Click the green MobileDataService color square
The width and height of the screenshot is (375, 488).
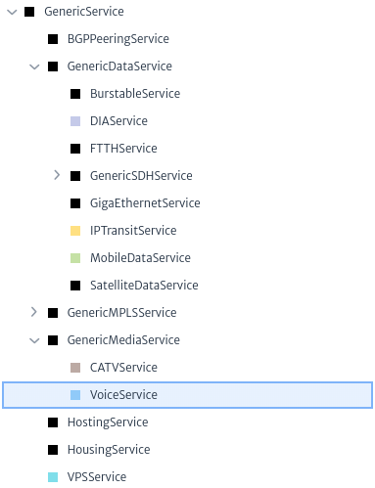[x=75, y=258]
